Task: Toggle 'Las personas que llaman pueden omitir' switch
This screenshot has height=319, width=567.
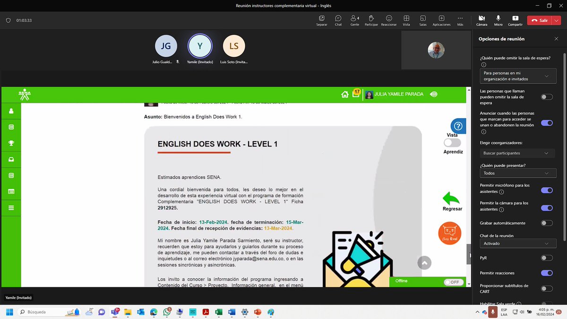Action: point(547,97)
